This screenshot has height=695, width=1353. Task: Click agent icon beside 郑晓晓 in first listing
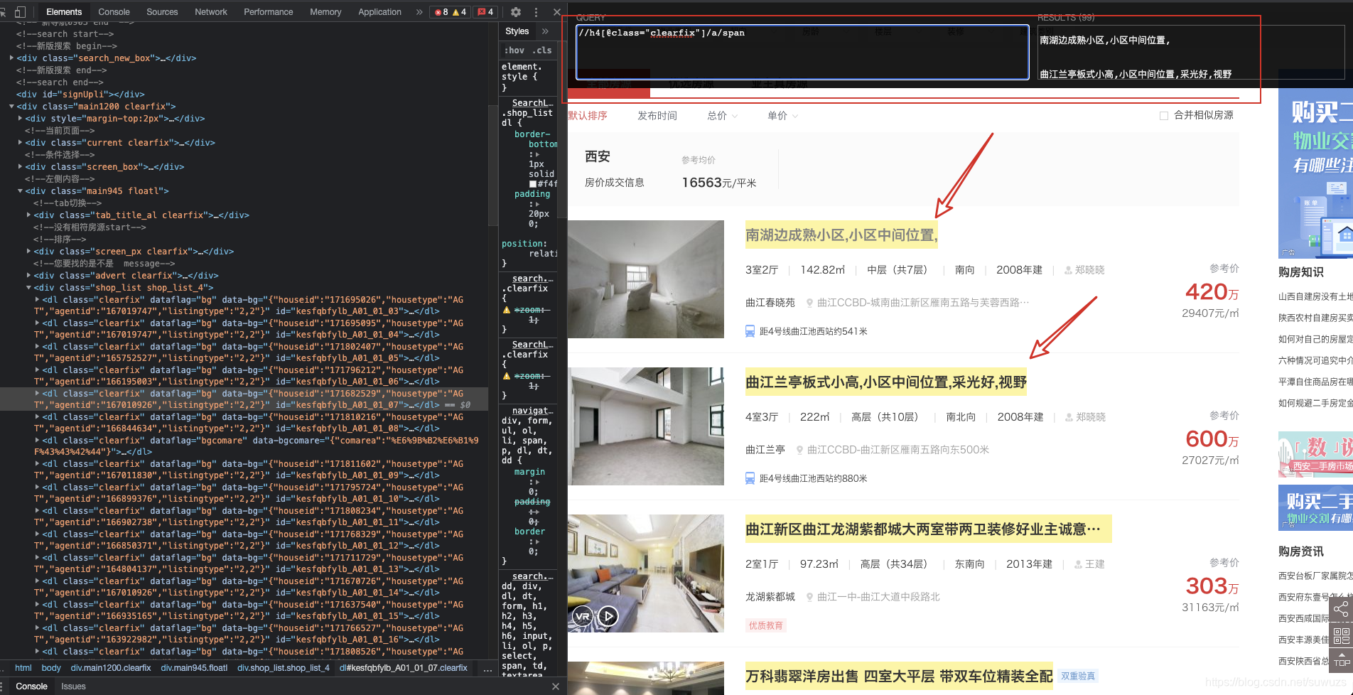pyautogui.click(x=1068, y=270)
